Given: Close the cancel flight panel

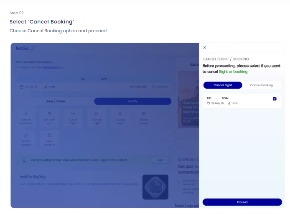Looking at the screenshot, I should click(x=204, y=48).
